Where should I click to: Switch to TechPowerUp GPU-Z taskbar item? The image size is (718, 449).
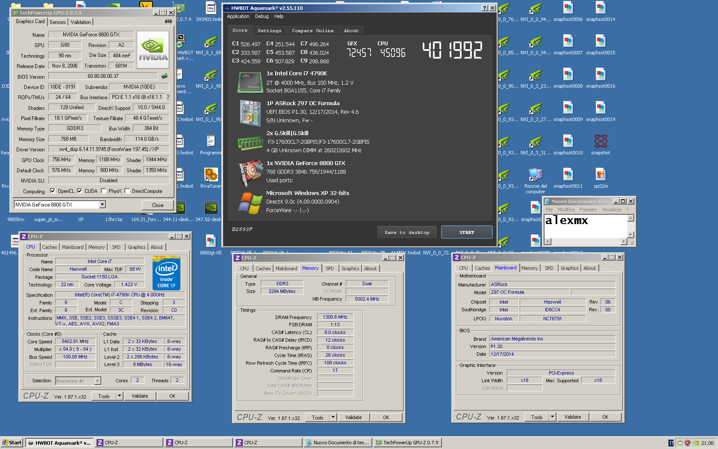point(407,443)
